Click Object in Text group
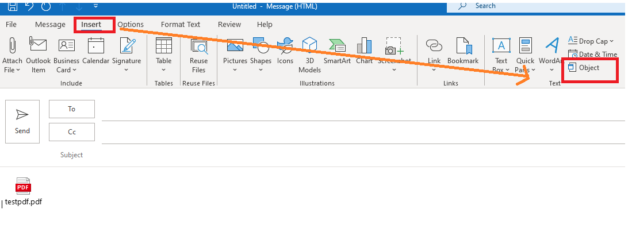 pyautogui.click(x=584, y=68)
